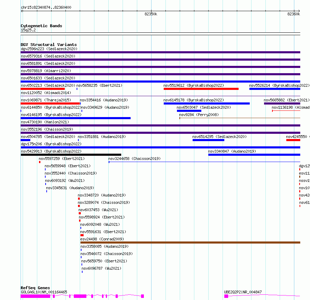Viewport: 310px width, 300px height.
Task: Click the nsv5658235 (Ebert2021) variant label
Action: click(99, 85)
